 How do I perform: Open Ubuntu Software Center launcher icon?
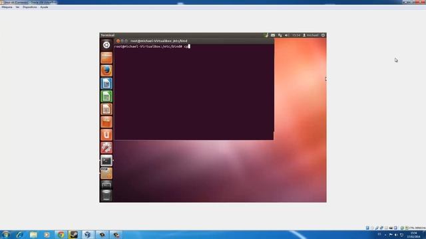pyautogui.click(x=106, y=122)
